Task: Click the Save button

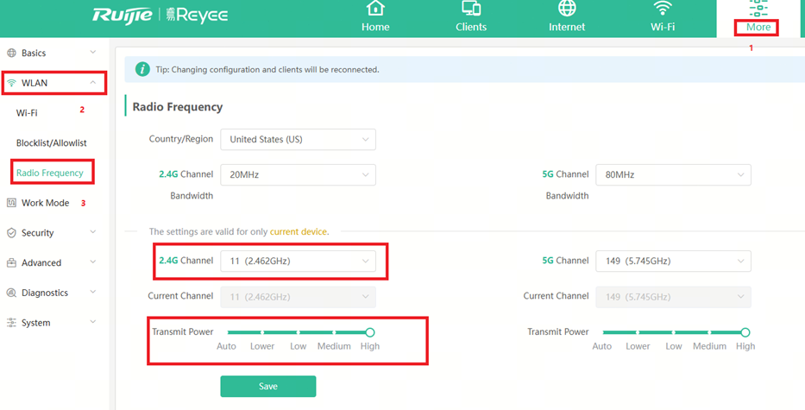Action: (x=267, y=386)
